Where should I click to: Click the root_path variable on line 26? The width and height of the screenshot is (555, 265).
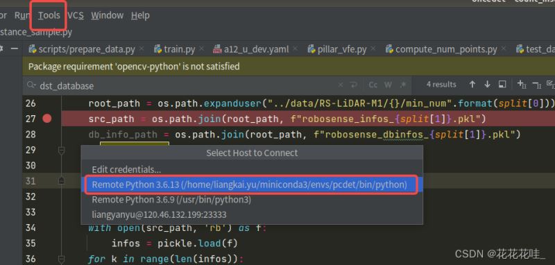[114, 103]
